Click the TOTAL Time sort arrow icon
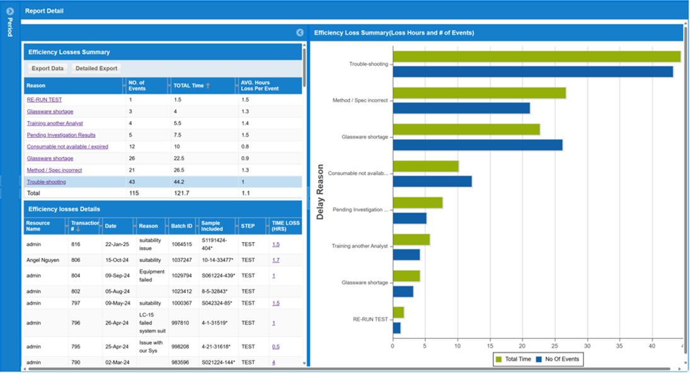690x373 pixels. point(209,86)
